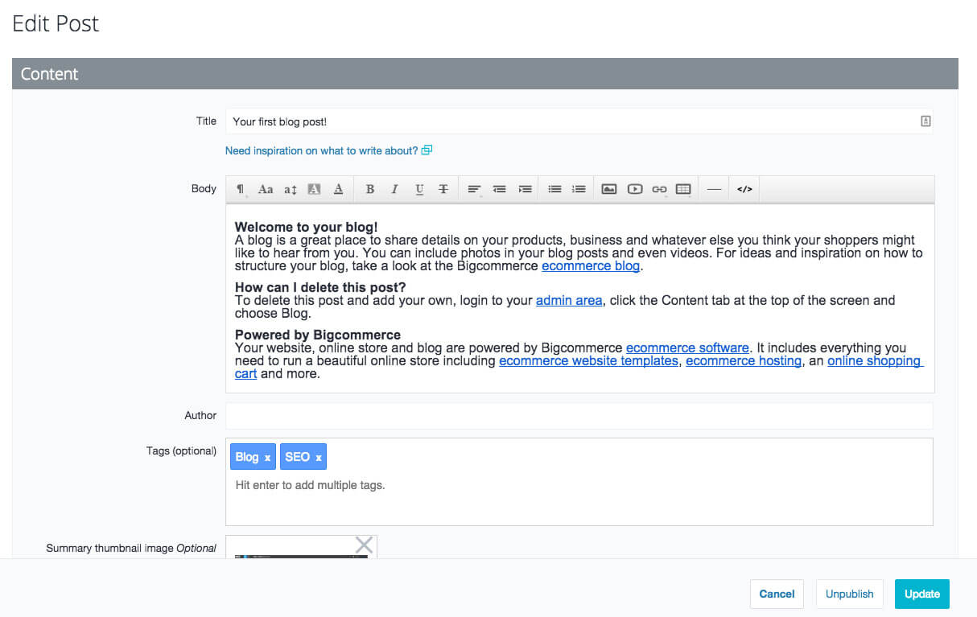
Task: Click the insert table icon
Action: pyautogui.click(x=683, y=189)
